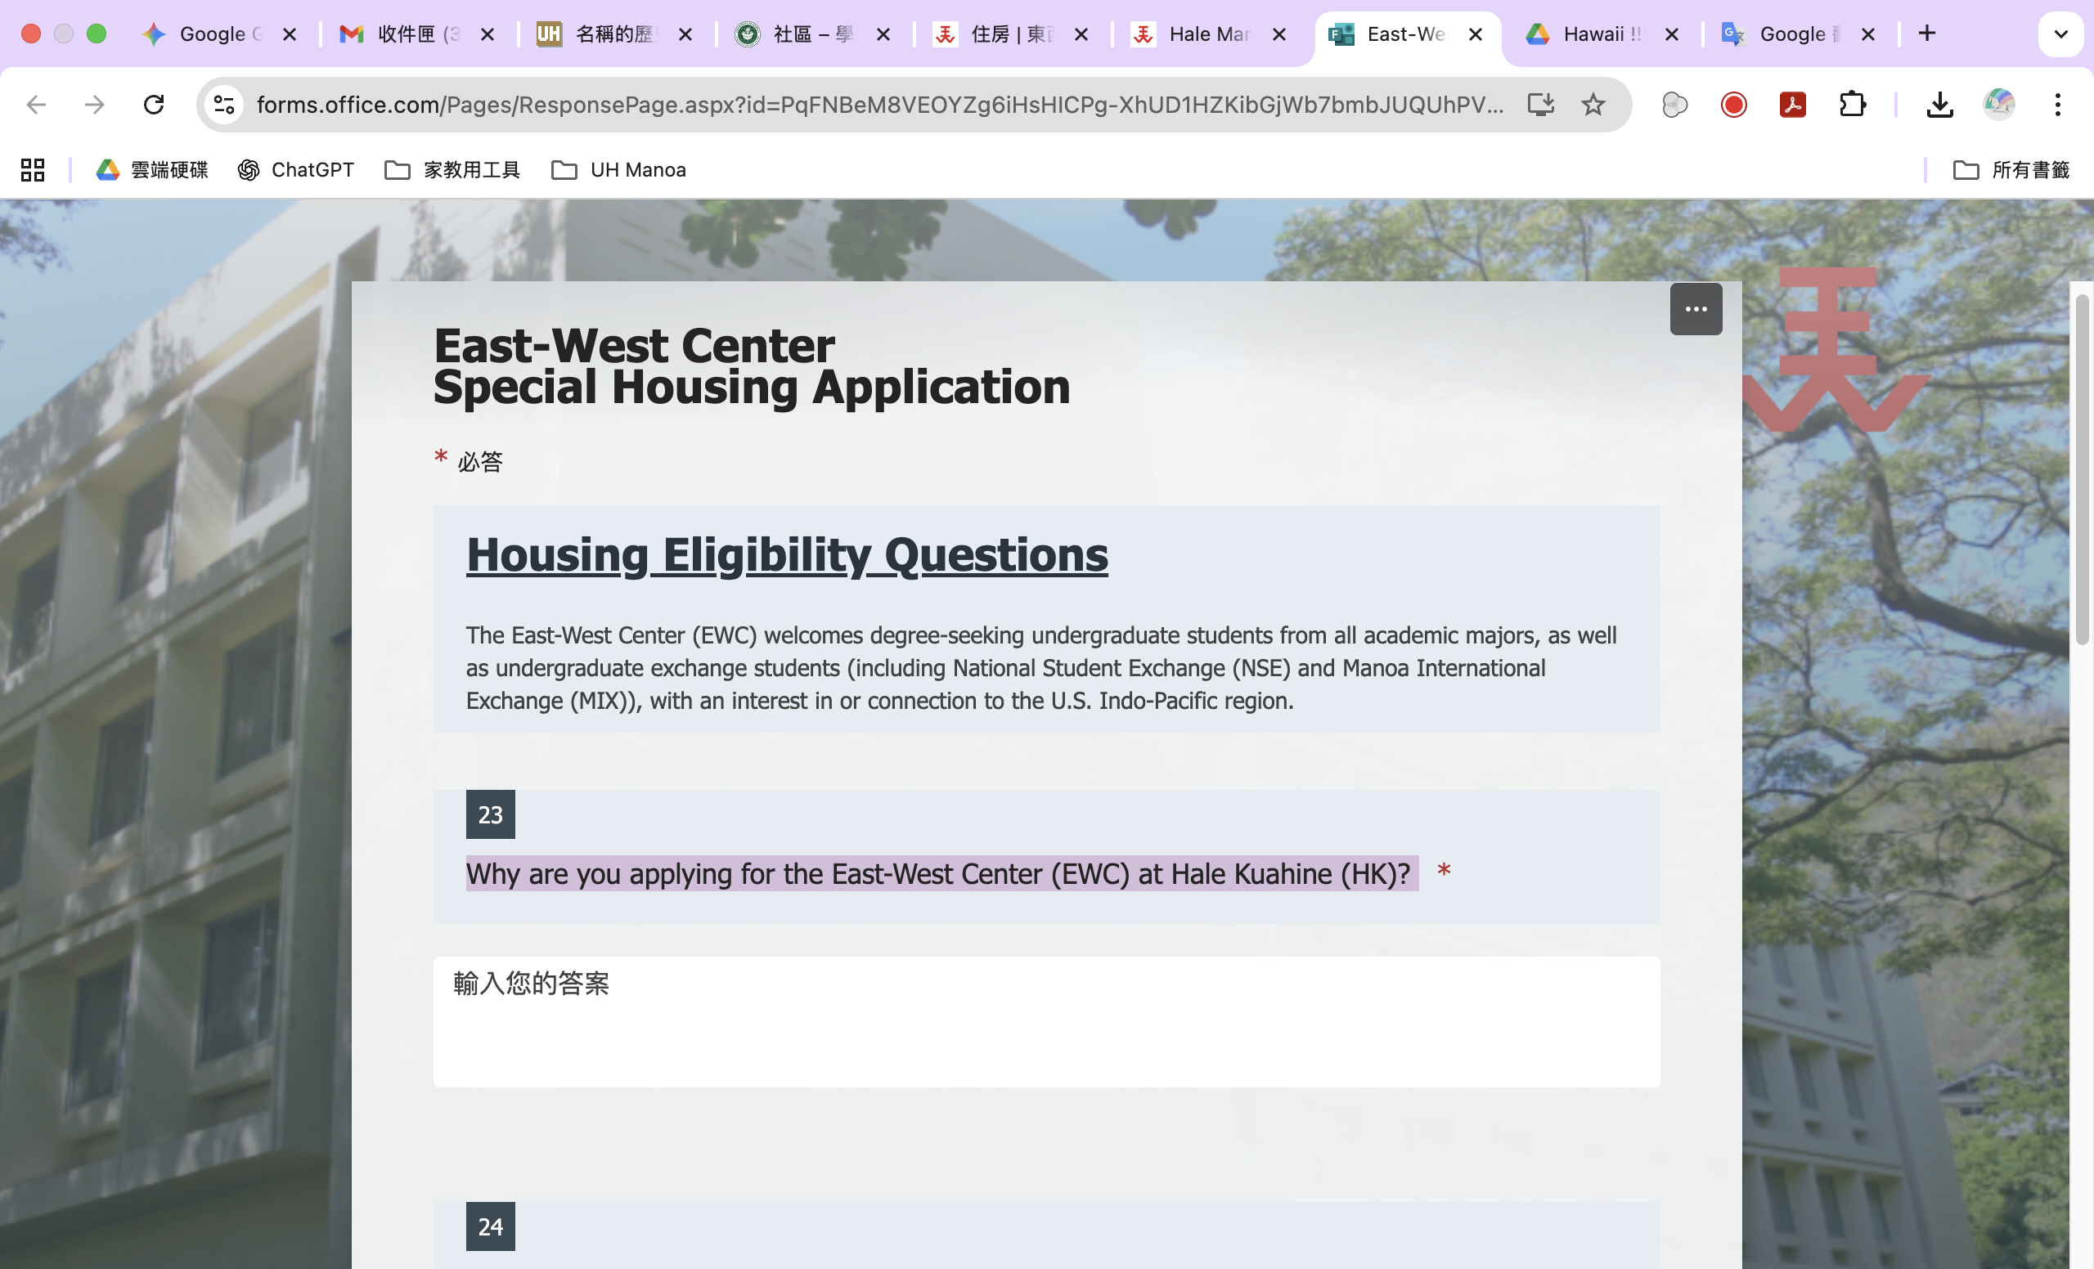
Task: Click the address bar URL
Action: tap(879, 105)
